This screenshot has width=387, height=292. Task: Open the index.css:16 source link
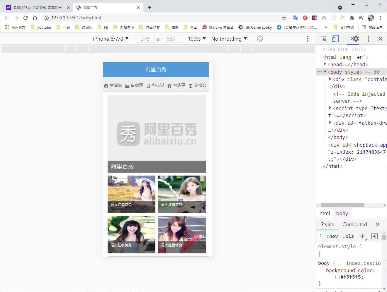(363, 263)
